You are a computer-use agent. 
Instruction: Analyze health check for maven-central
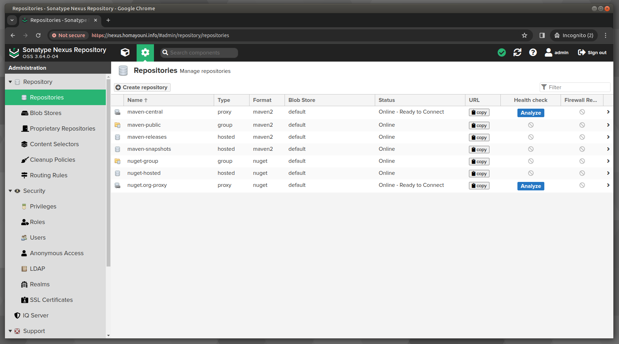[531, 113]
